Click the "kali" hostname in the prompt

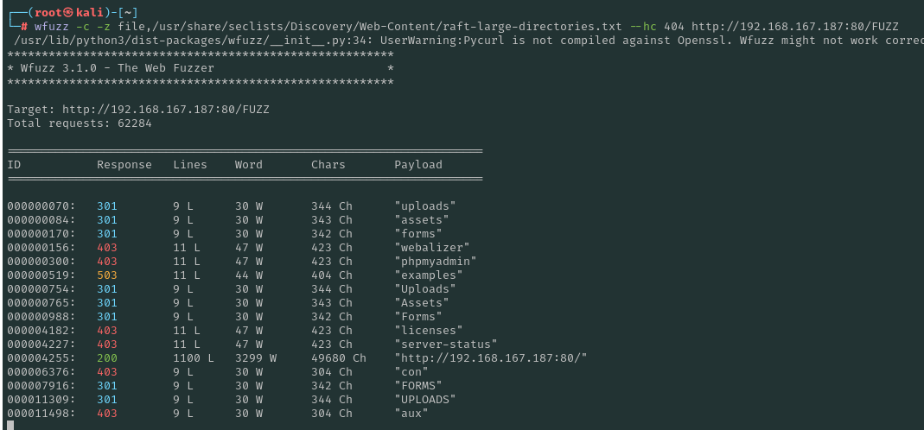tap(89, 12)
